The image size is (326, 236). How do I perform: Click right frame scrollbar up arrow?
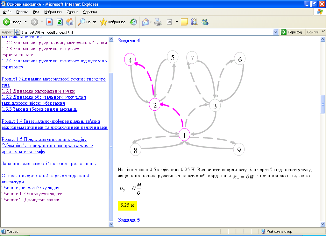[323, 39]
